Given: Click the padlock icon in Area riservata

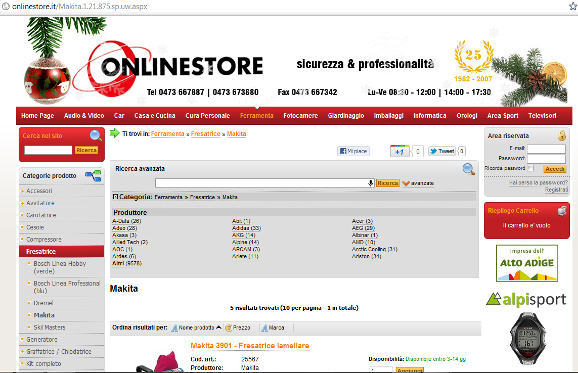Looking at the screenshot, I should [x=562, y=135].
